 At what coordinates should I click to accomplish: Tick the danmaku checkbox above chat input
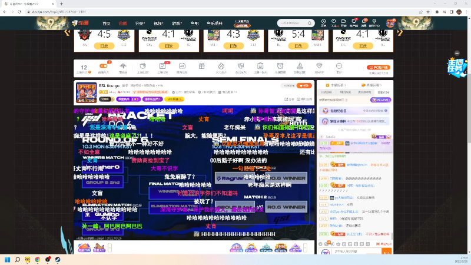[x=378, y=244]
